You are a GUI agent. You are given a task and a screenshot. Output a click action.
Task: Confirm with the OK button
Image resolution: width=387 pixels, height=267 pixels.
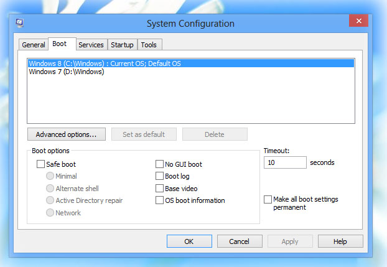(x=189, y=241)
